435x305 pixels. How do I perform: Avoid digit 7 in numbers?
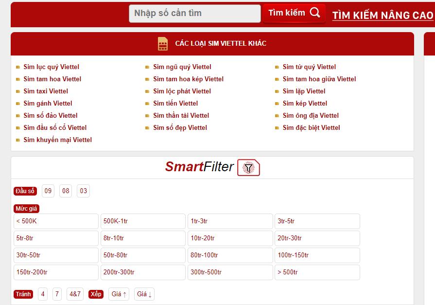click(57, 294)
